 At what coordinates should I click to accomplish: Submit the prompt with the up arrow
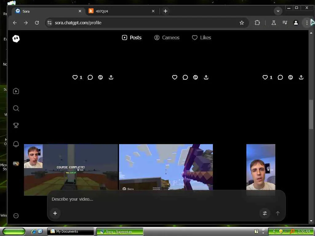278,213
